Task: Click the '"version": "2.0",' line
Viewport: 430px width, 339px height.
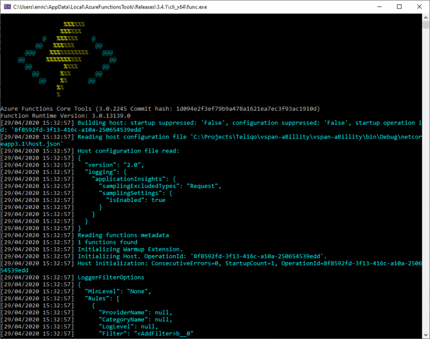Action: tap(73, 165)
